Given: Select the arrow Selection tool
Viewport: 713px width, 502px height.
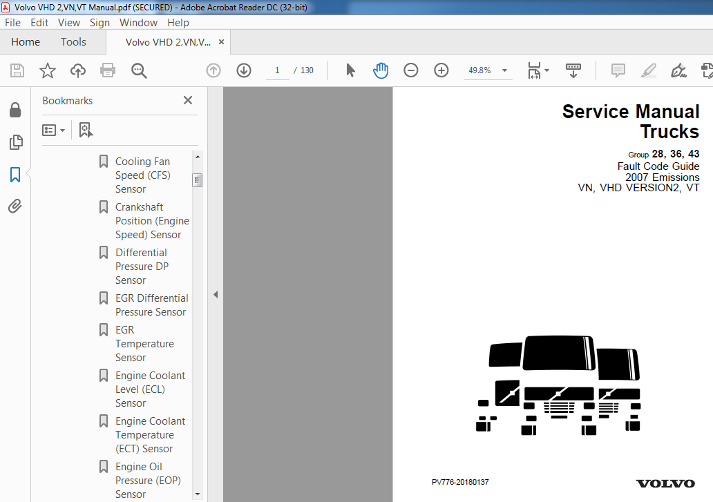Looking at the screenshot, I should 350,70.
